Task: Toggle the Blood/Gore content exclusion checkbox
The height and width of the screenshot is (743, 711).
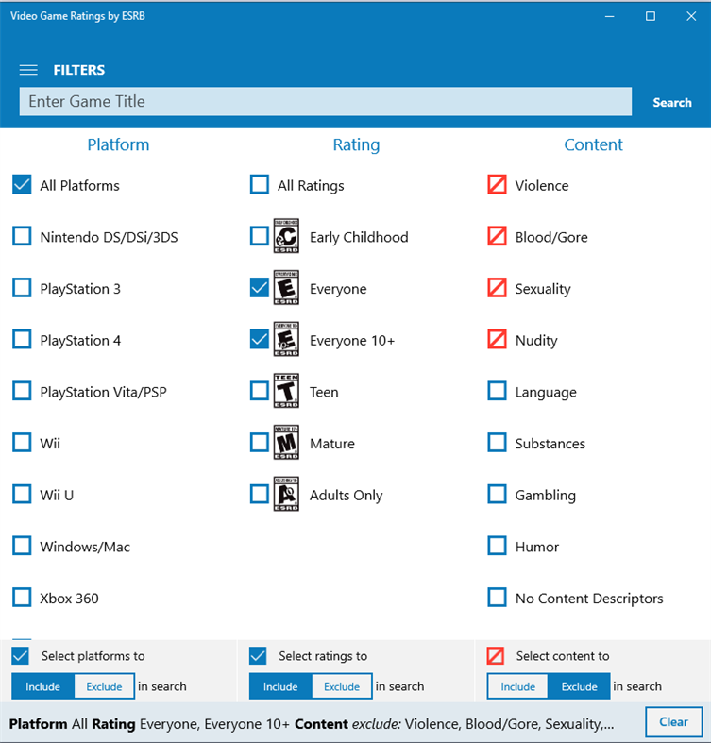Action: pos(498,236)
